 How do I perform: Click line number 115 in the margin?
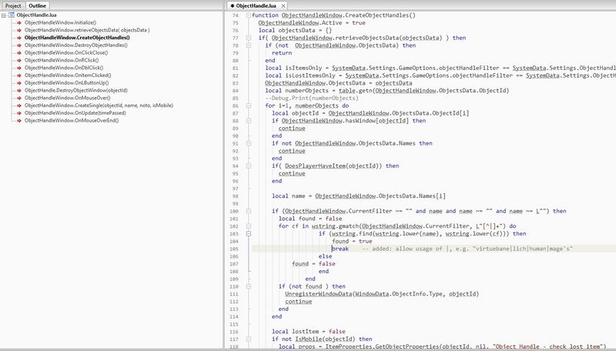click(234, 324)
